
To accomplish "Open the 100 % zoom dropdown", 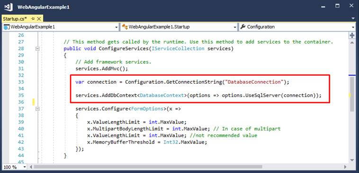I will [25, 167].
